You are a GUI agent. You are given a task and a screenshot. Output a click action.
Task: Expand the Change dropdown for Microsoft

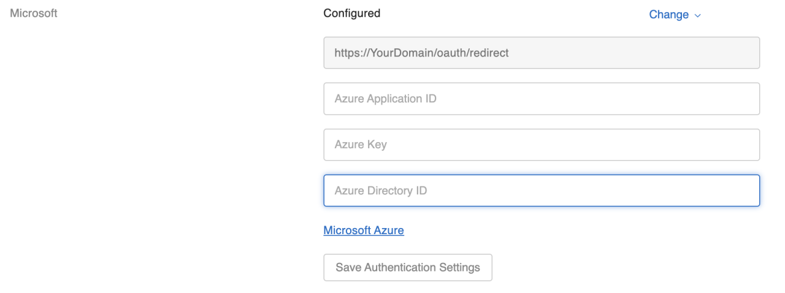point(674,15)
